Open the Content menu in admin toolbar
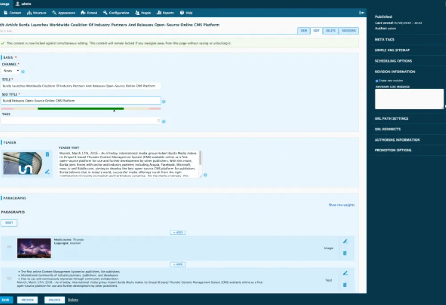Viewport: 446px width, 305px height. pyautogui.click(x=12, y=13)
